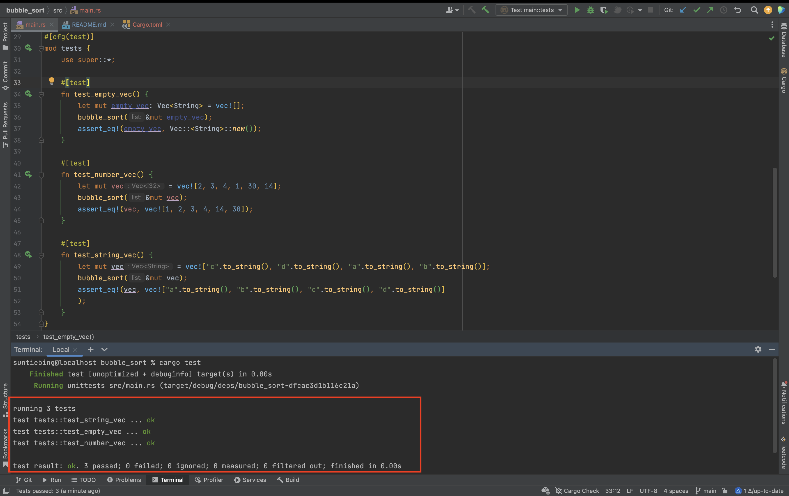Toggle the Project tool window

pyautogui.click(x=5, y=36)
